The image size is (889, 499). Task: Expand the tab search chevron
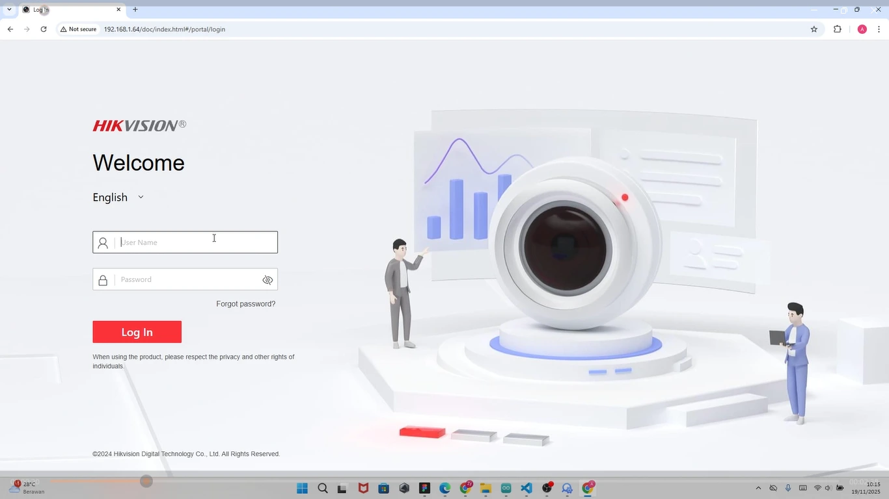tap(9, 10)
